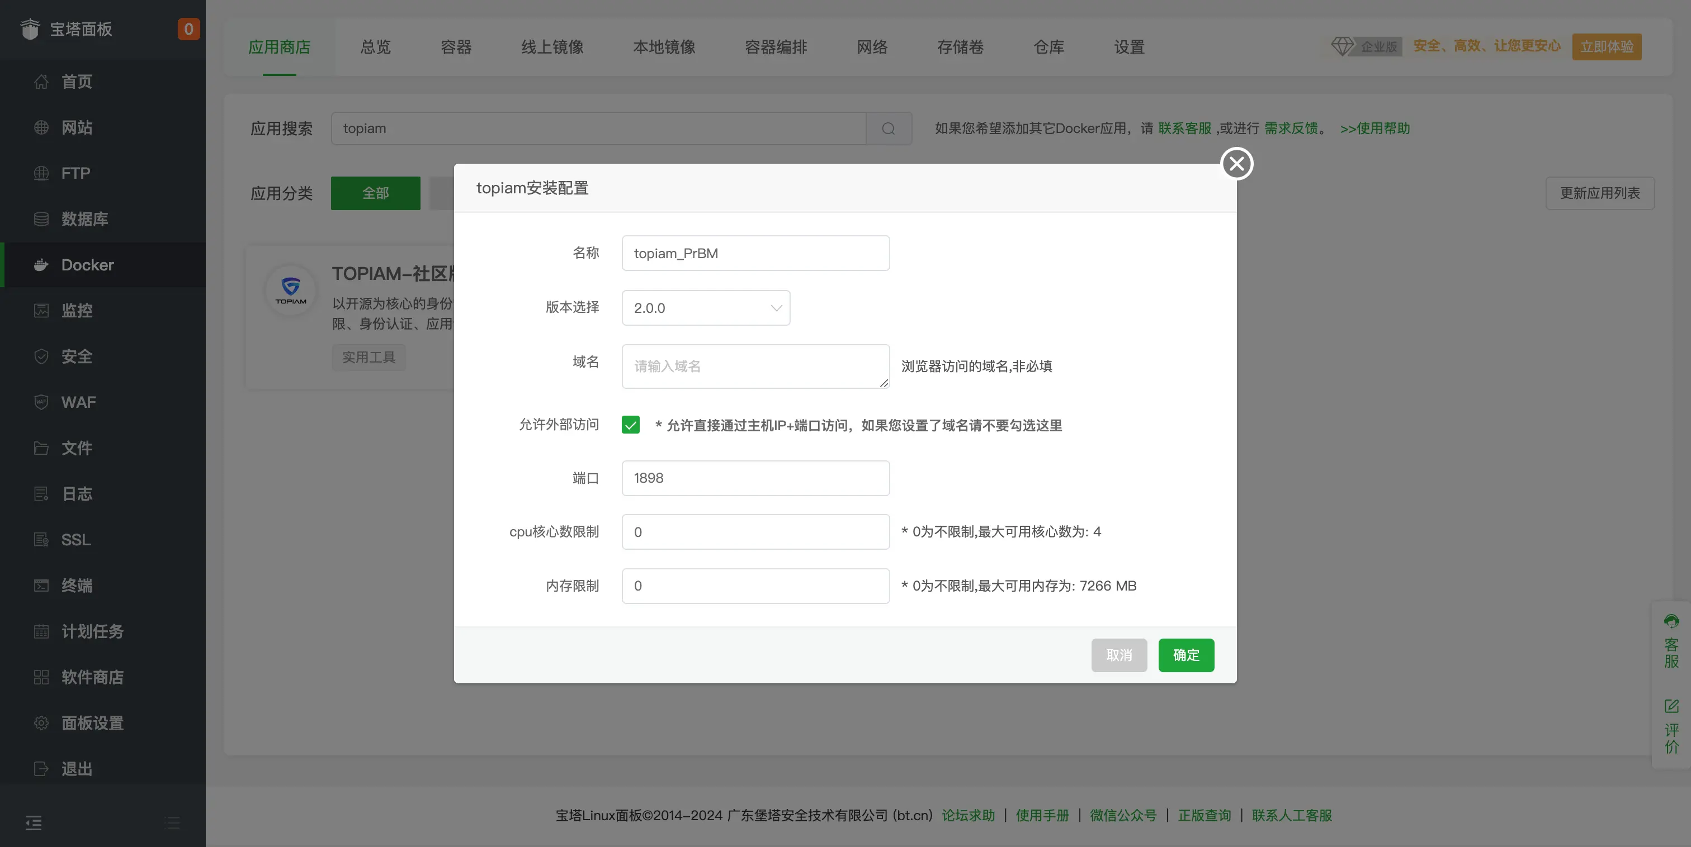This screenshot has width=1691, height=847.
Task: Click the WAF shield icon in sidebar
Action: pyautogui.click(x=41, y=402)
